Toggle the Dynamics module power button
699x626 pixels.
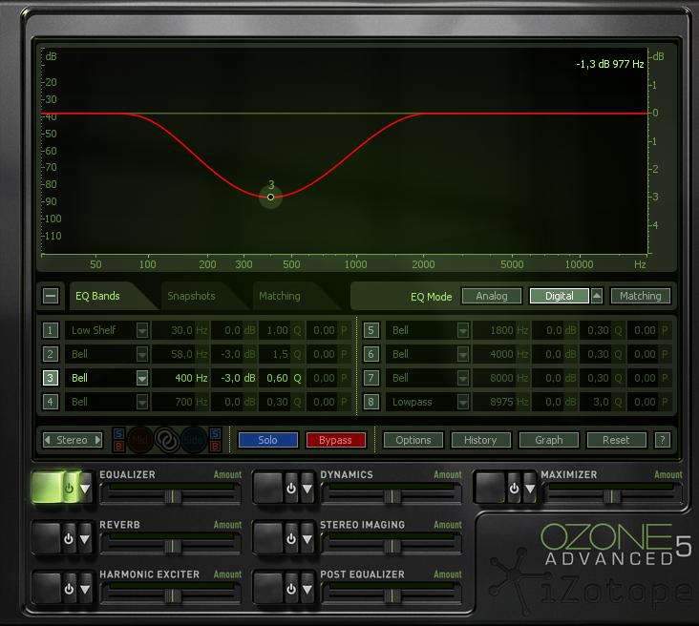pos(291,489)
